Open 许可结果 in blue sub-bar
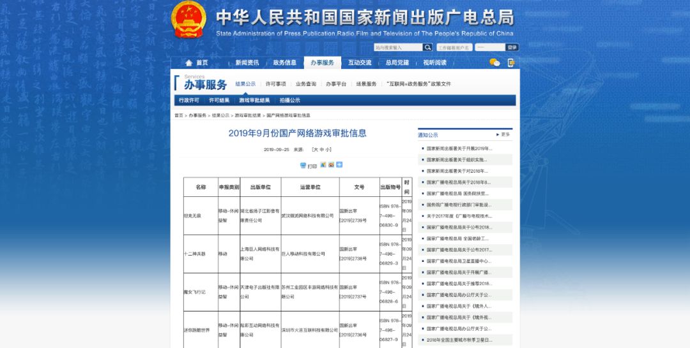The height and width of the screenshot is (348, 690). point(219,101)
